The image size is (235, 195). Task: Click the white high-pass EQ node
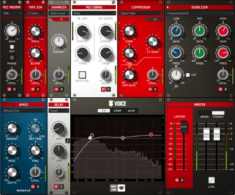coord(90,138)
